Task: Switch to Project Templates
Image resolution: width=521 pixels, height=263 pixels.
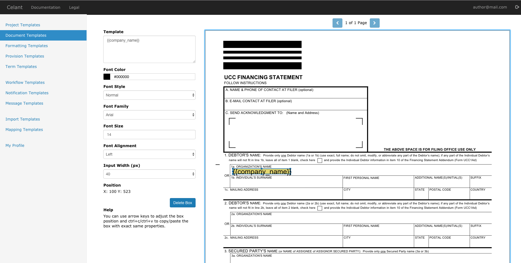Action: click(x=23, y=25)
